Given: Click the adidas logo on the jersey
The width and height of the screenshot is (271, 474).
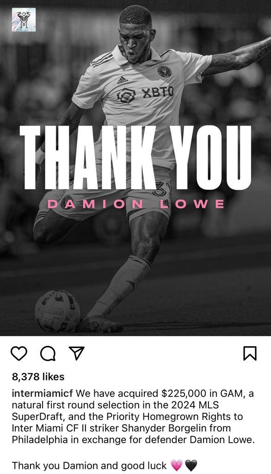Looking at the screenshot, I should 123,80.
